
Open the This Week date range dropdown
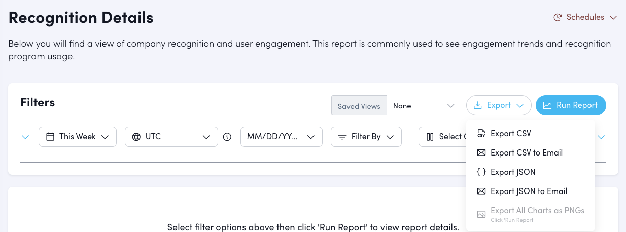(78, 137)
